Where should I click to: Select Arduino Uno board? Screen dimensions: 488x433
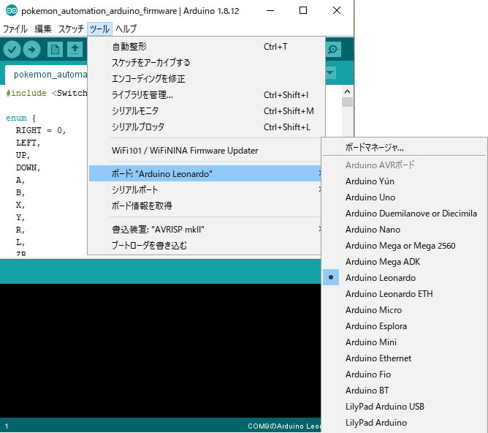pyautogui.click(x=405, y=197)
